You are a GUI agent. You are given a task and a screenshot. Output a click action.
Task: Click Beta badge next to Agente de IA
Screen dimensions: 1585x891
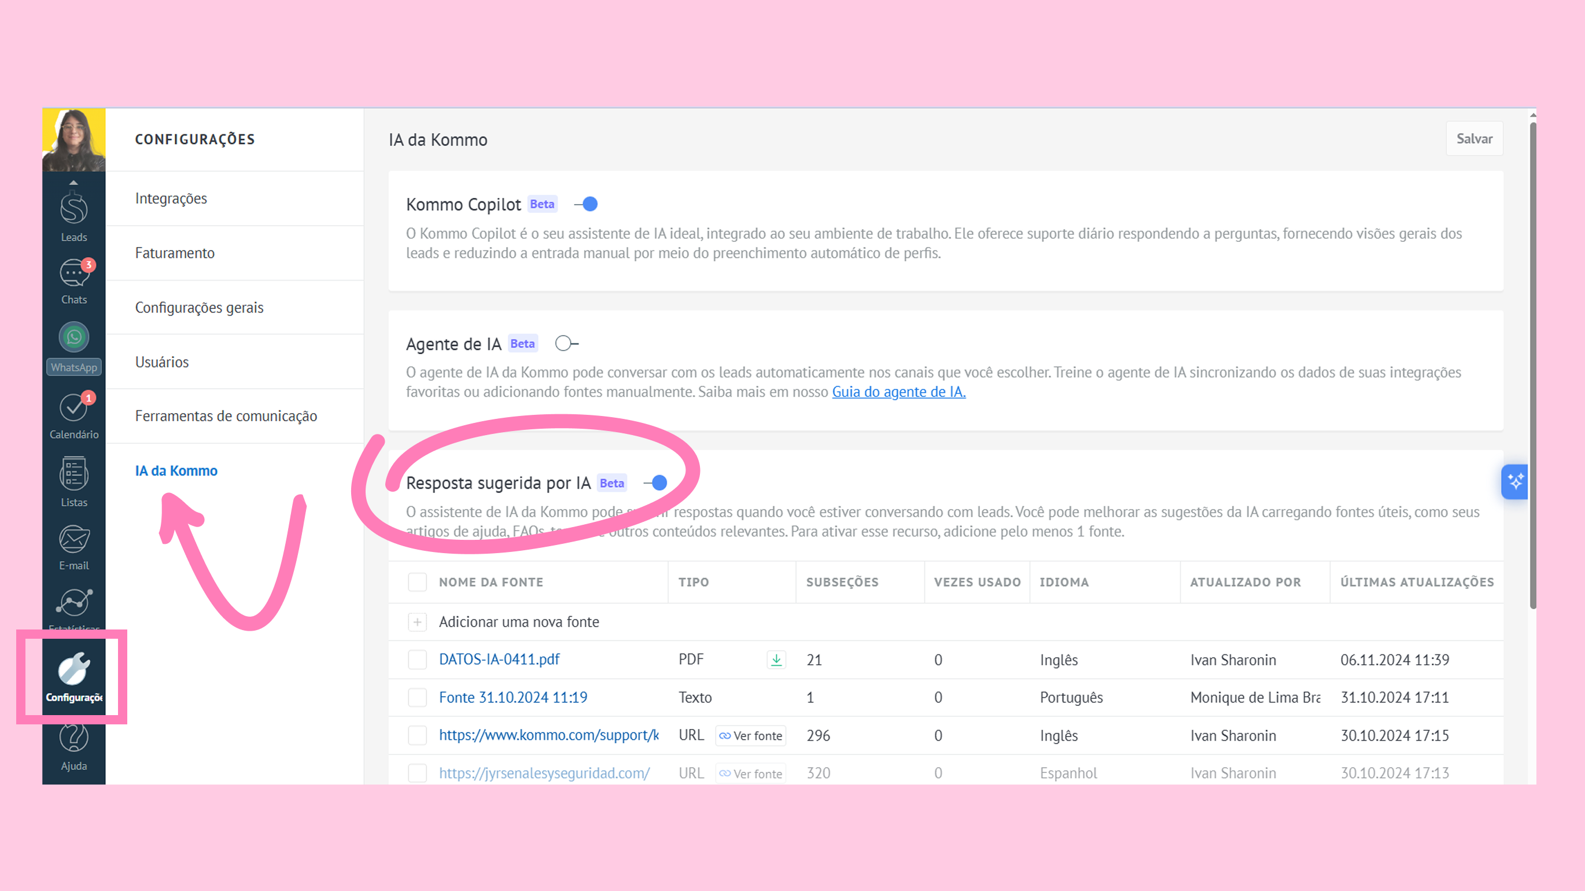click(522, 343)
